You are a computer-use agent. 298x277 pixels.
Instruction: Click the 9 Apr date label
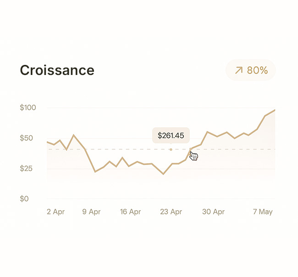(91, 212)
